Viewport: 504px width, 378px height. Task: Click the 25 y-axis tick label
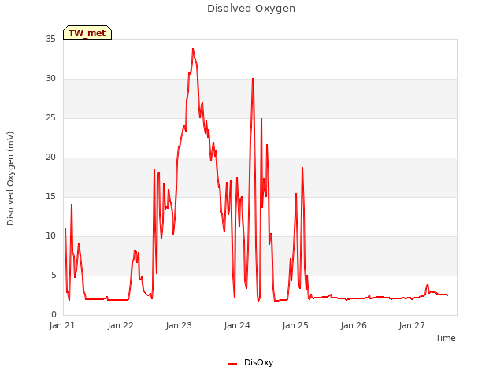[50, 118]
